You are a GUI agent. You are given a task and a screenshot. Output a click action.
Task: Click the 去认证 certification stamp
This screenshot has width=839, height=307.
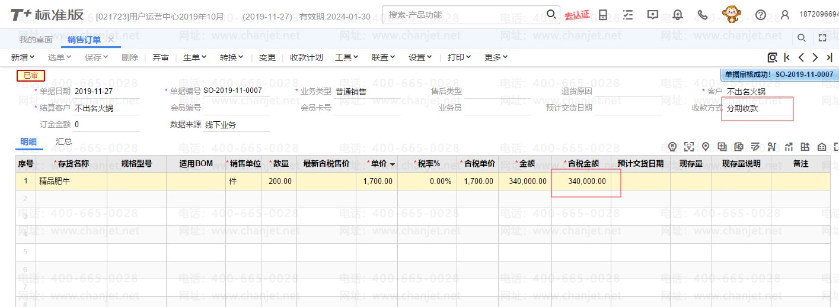577,15
